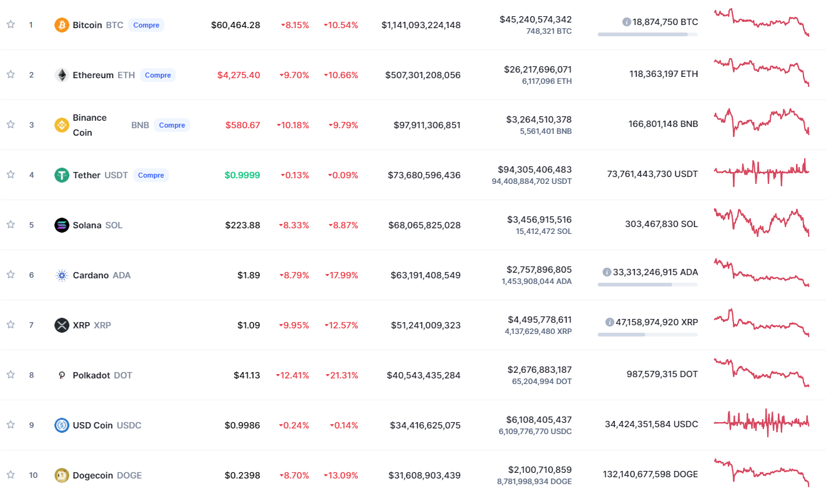
Task: Open Cardano 7-day sparkline chart
Action: [762, 273]
